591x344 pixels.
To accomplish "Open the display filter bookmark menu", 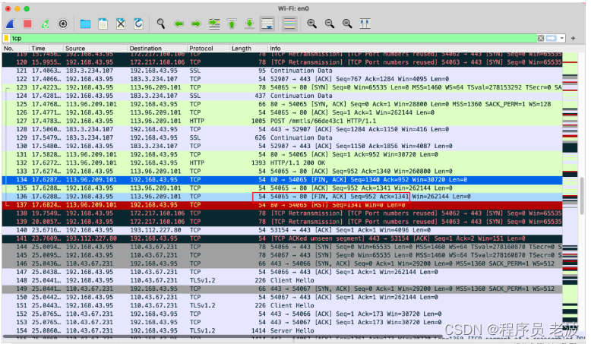I will pyautogui.click(x=6, y=38).
